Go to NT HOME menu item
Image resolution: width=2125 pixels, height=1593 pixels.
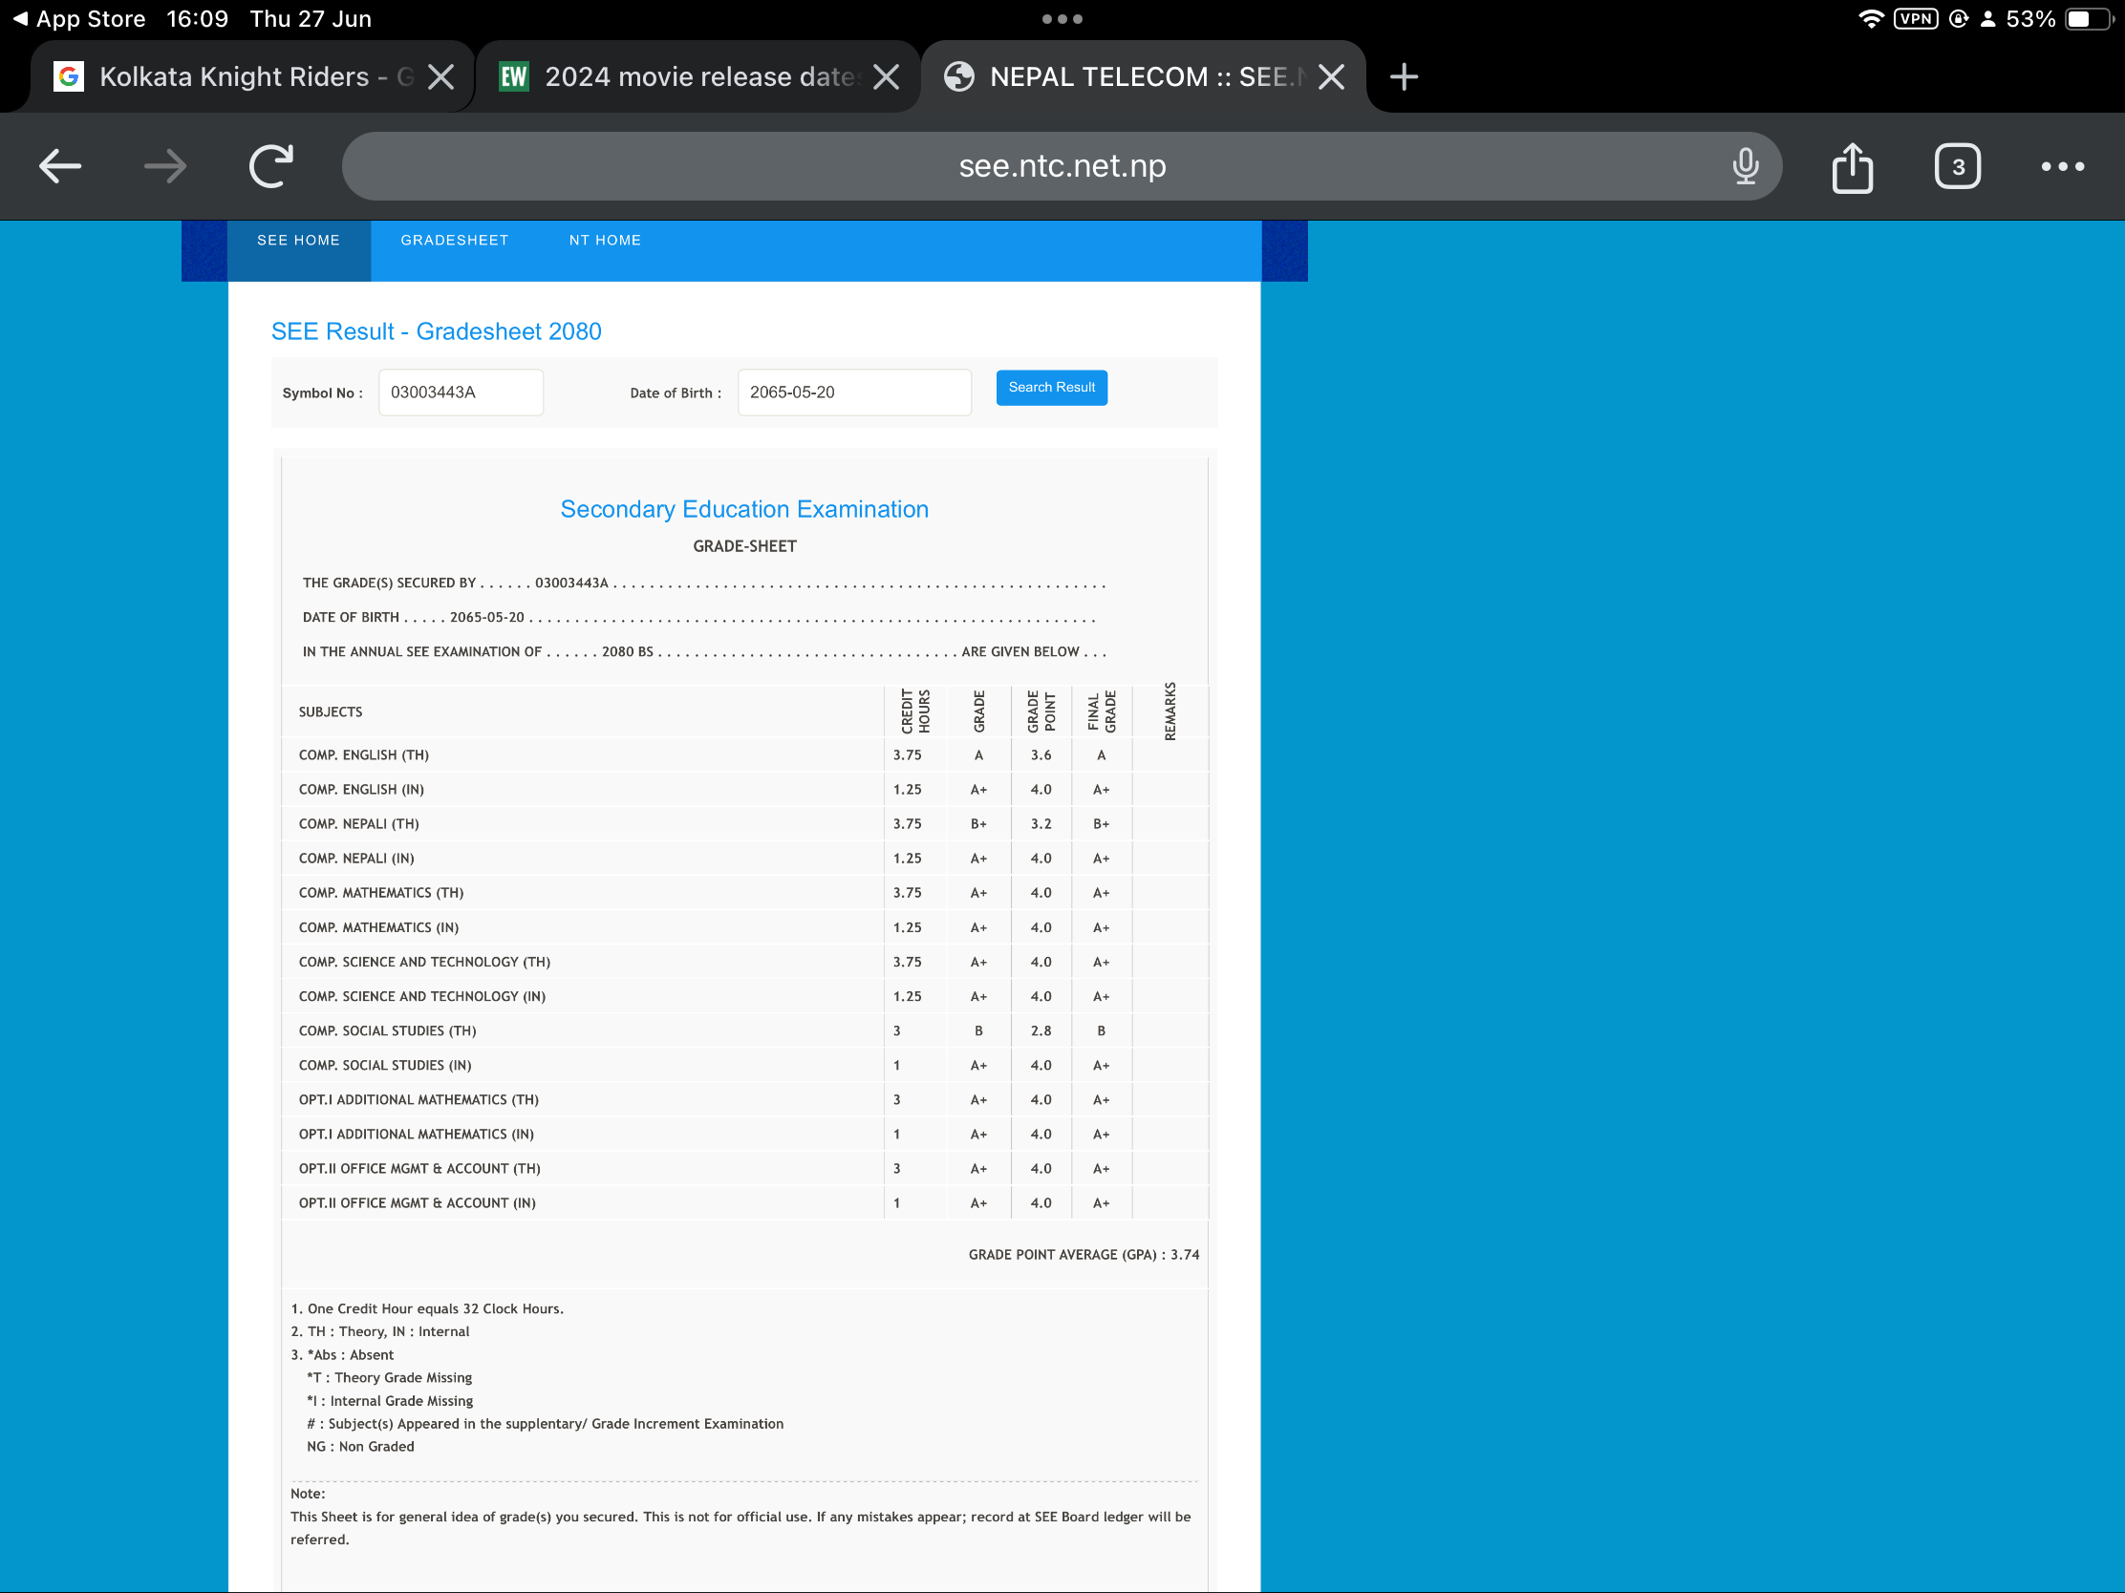click(604, 240)
